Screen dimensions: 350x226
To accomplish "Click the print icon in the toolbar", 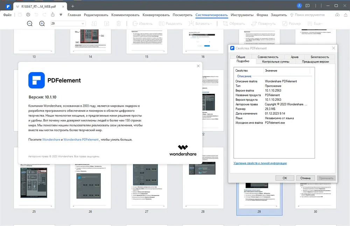I will pos(28,15).
